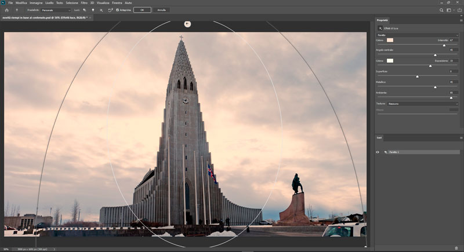The image size is (464, 252).
Task: Pick the light Colore swatch
Action: [x=390, y=40]
